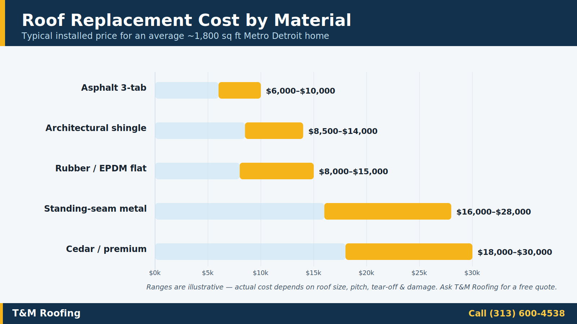Select the 'Standing-seam metal' label
Viewport: 577px width, 324px height.
[x=95, y=209]
